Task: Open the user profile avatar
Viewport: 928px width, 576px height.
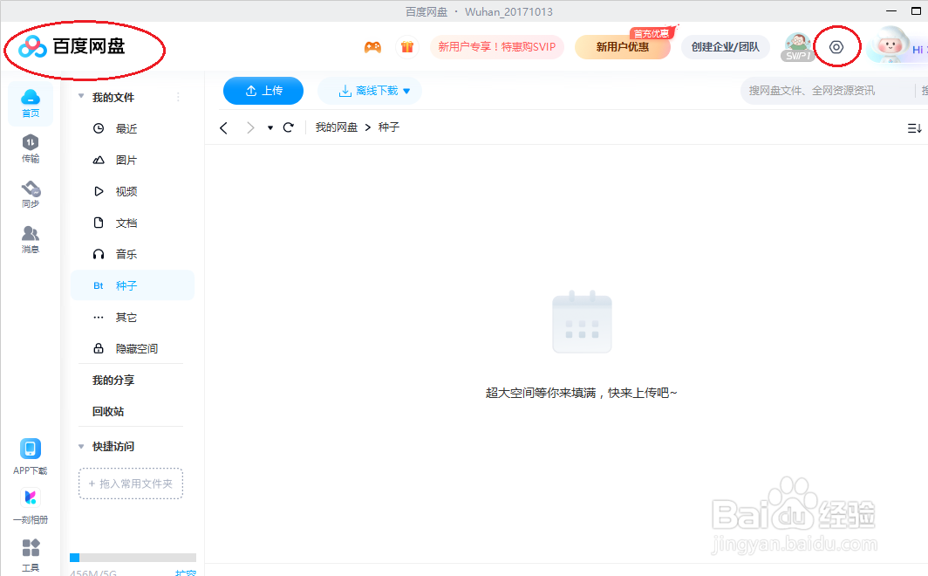Action: click(x=889, y=46)
